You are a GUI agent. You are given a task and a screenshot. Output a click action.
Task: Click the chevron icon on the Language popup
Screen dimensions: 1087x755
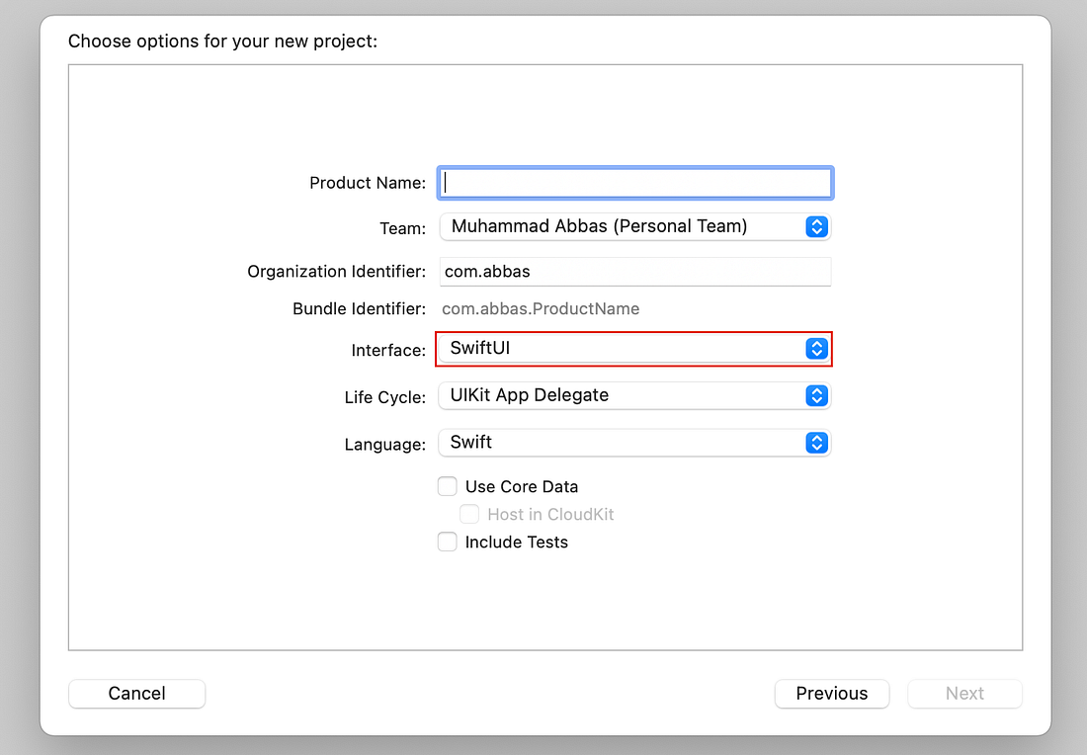tap(816, 443)
